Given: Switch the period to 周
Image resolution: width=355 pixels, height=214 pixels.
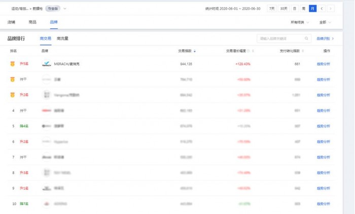Looking at the screenshot, I should 304,9.
